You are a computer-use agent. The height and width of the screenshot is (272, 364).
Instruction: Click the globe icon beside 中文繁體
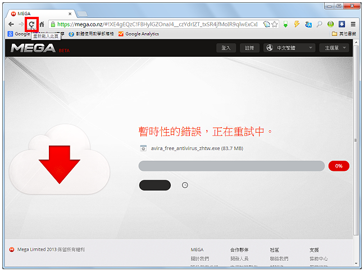(x=270, y=48)
